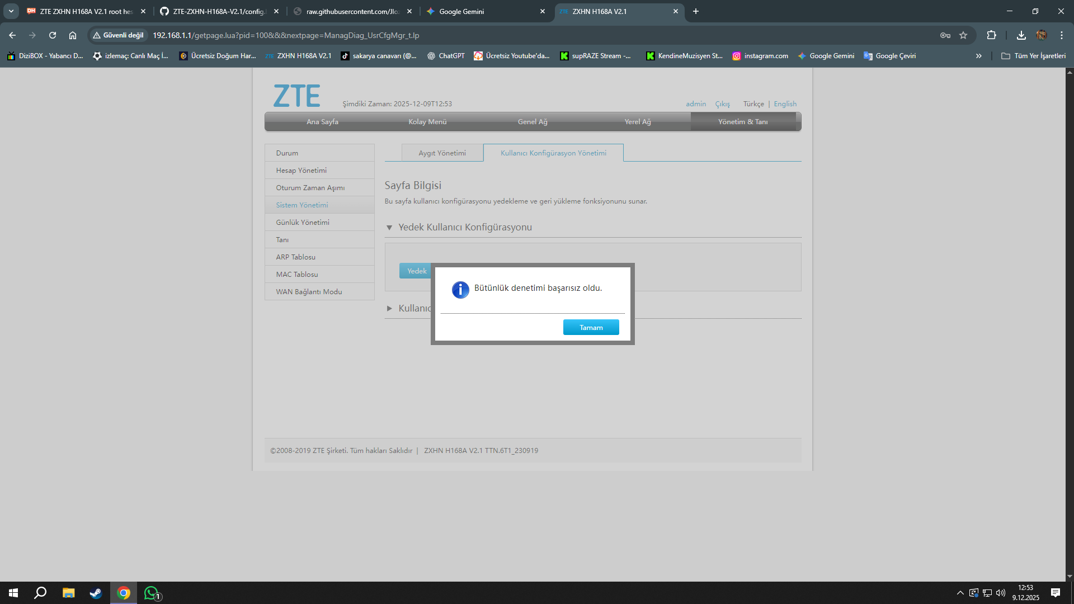
Task: Open tab search dropdown arrow
Action: (x=11, y=11)
